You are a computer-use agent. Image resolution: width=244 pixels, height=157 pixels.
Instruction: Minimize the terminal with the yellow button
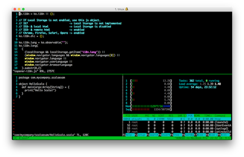[19, 8]
